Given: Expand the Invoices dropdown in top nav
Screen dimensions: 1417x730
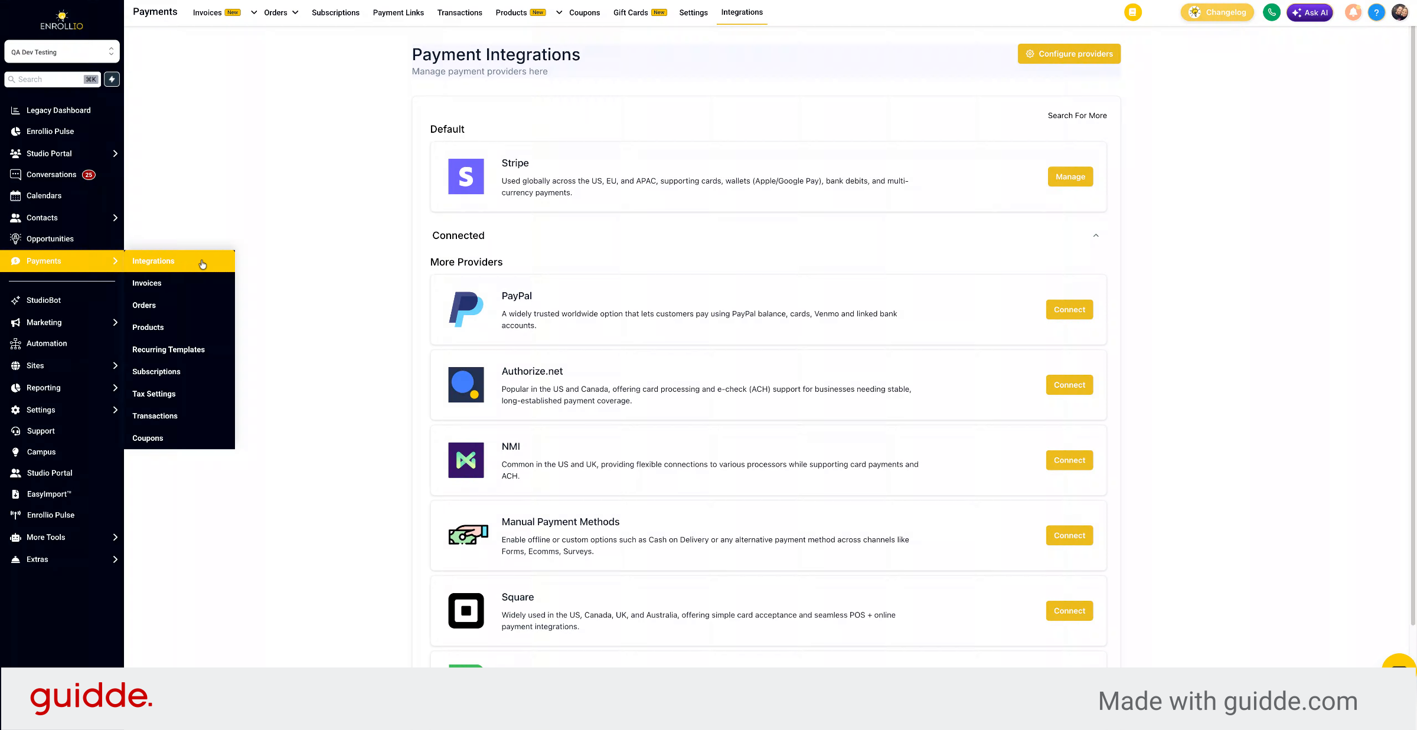Looking at the screenshot, I should [254, 12].
